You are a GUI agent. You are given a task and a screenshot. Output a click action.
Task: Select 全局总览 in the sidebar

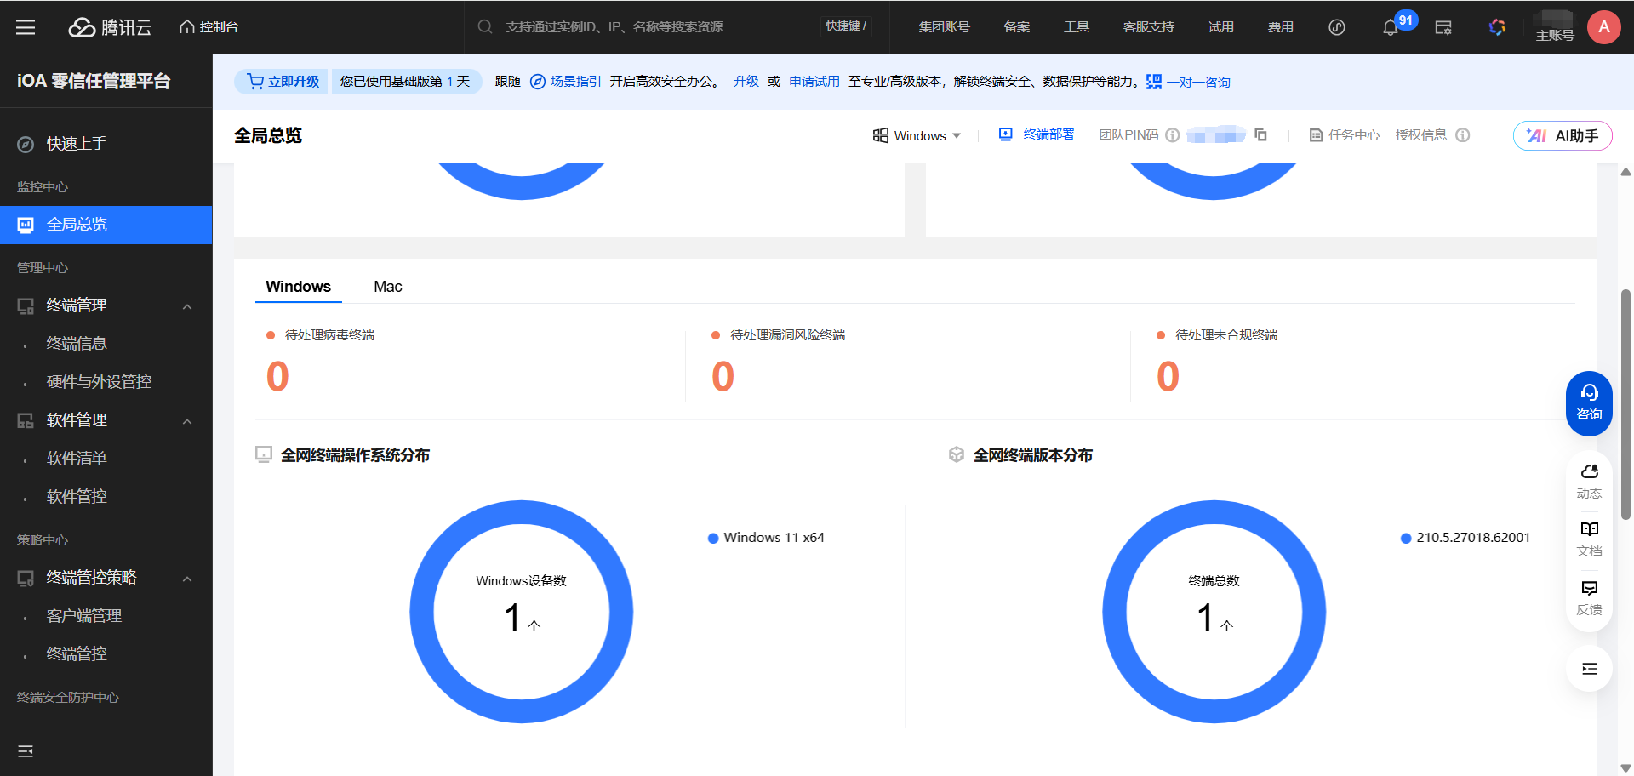[106, 225]
